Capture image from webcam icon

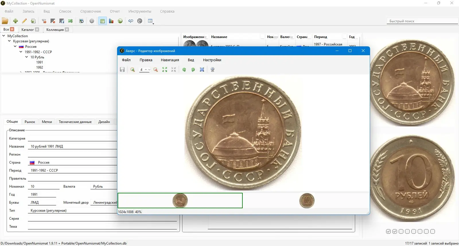[x=213, y=70]
